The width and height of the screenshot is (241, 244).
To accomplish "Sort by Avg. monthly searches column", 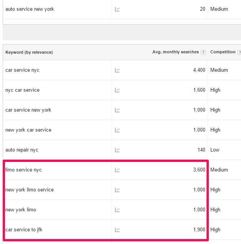I will [x=175, y=52].
